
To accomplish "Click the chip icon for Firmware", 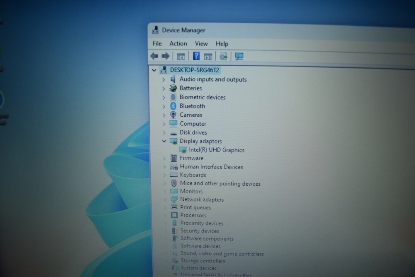I will (x=173, y=158).
